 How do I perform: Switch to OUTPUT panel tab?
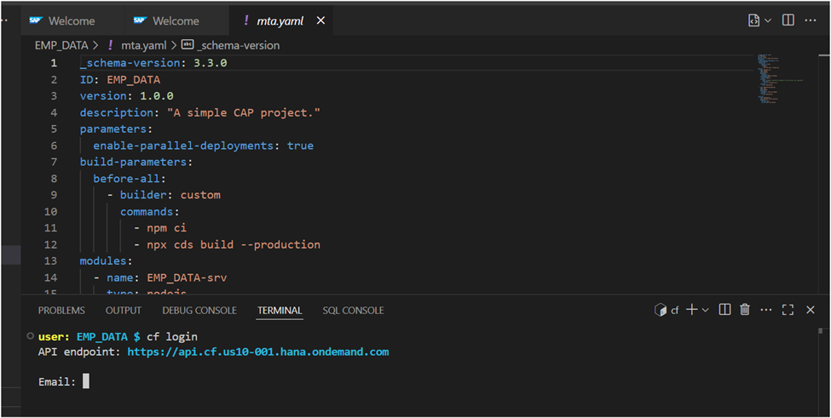click(124, 311)
